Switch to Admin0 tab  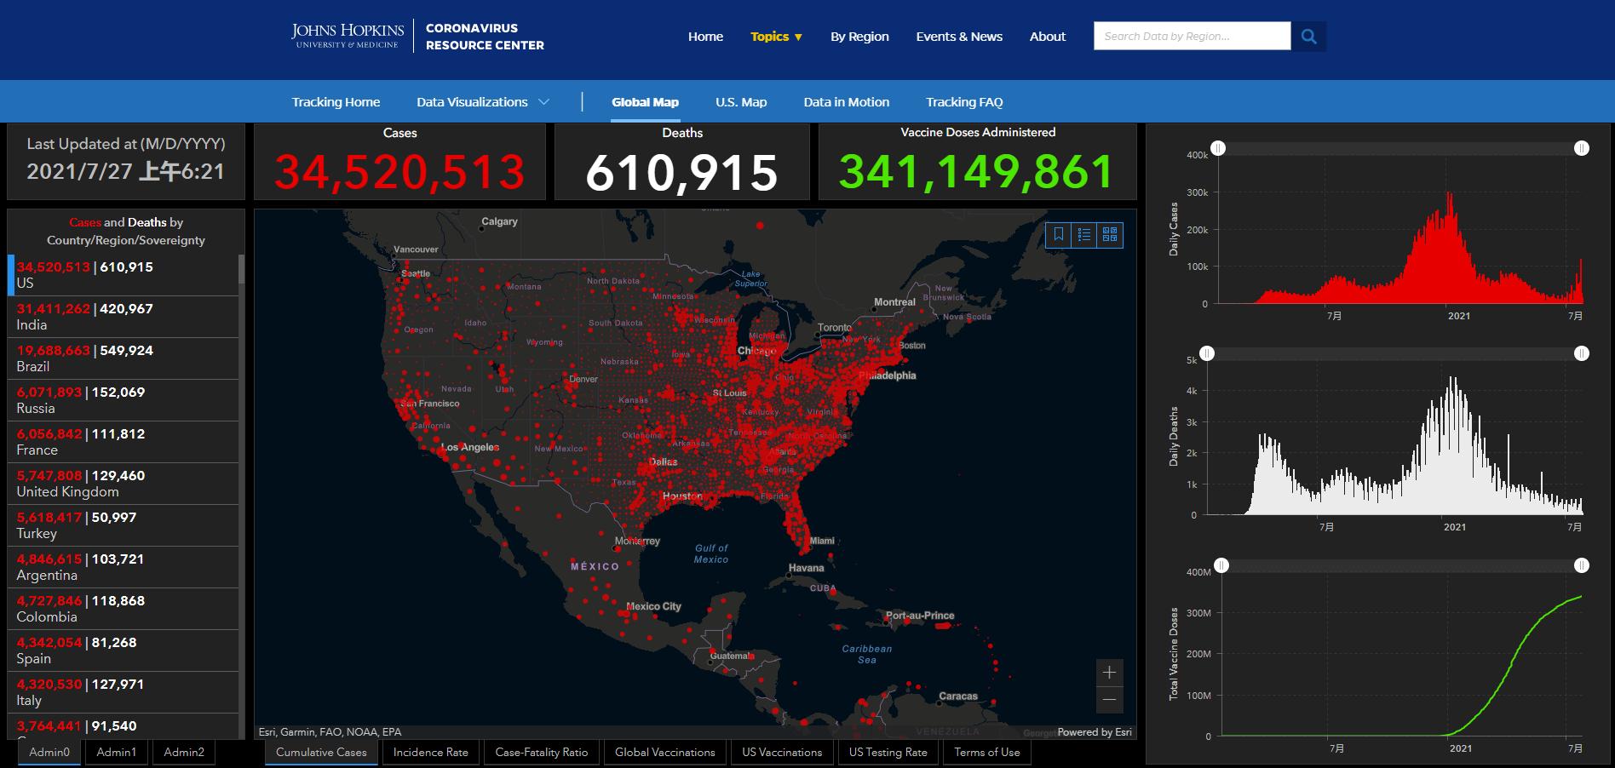(x=49, y=753)
